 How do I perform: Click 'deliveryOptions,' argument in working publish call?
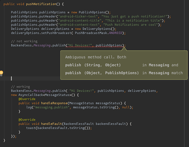click(x=143, y=91)
